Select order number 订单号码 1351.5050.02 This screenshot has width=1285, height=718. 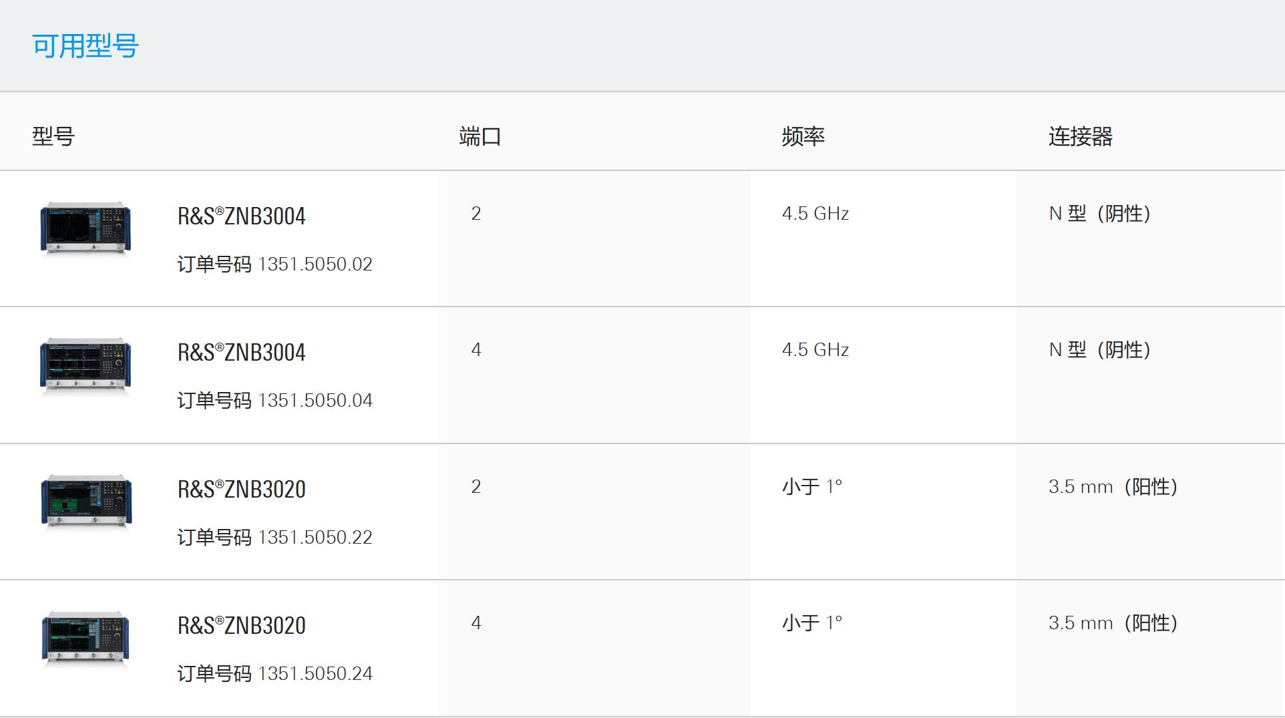coord(274,264)
